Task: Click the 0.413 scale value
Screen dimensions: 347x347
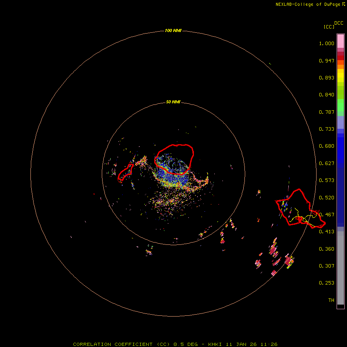Action: tap(327, 232)
